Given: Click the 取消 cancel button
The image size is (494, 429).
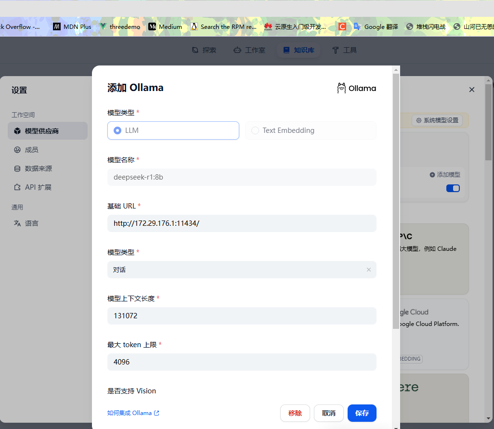Looking at the screenshot, I should click(328, 413).
